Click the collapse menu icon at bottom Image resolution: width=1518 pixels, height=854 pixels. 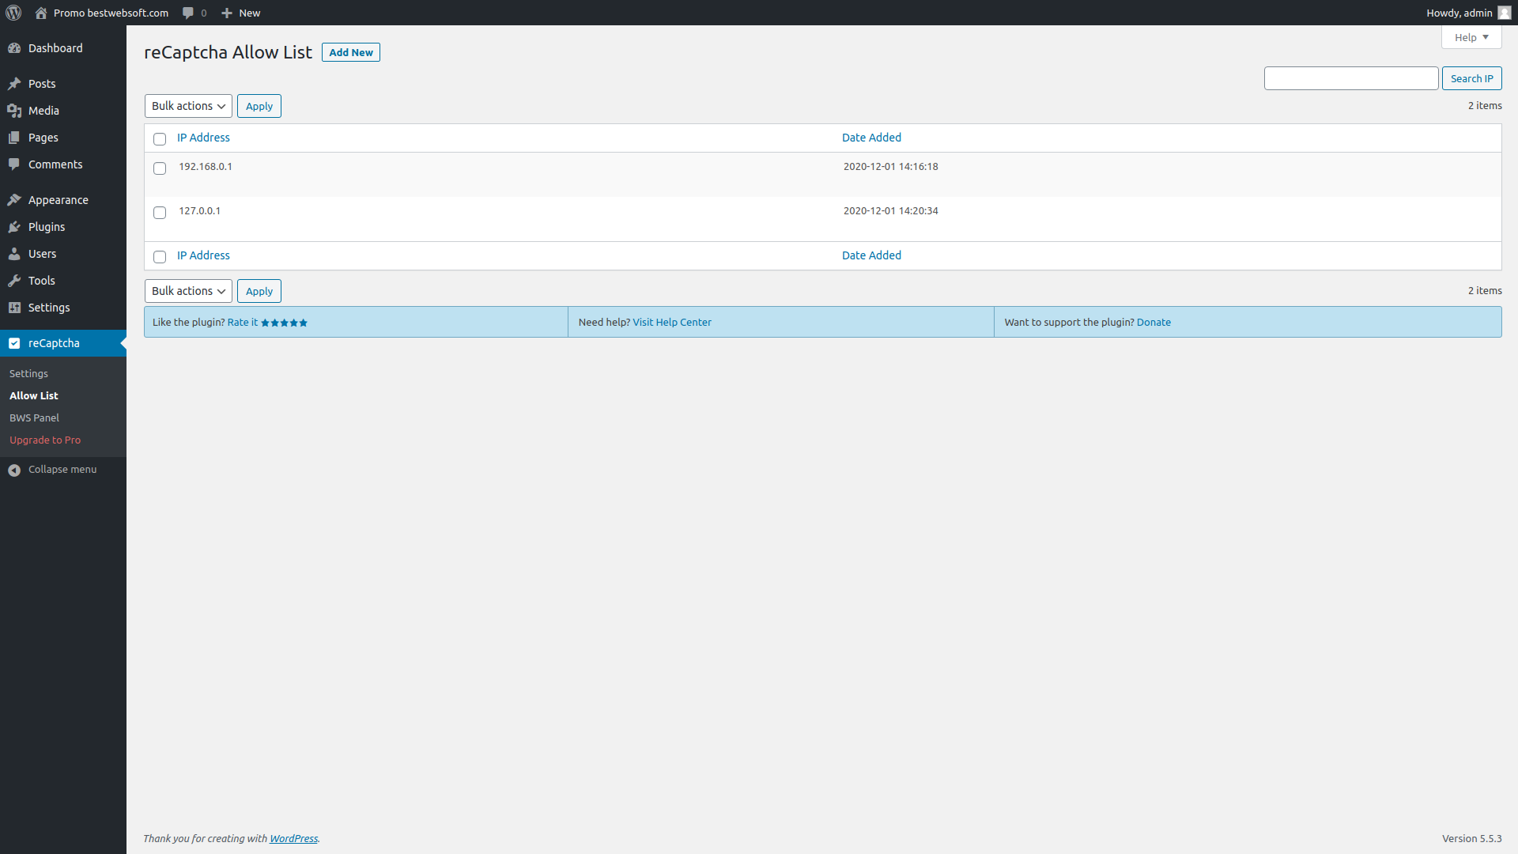tap(14, 469)
